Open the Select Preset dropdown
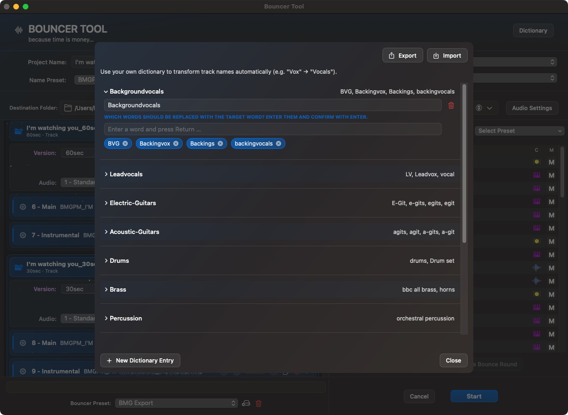 (519, 131)
